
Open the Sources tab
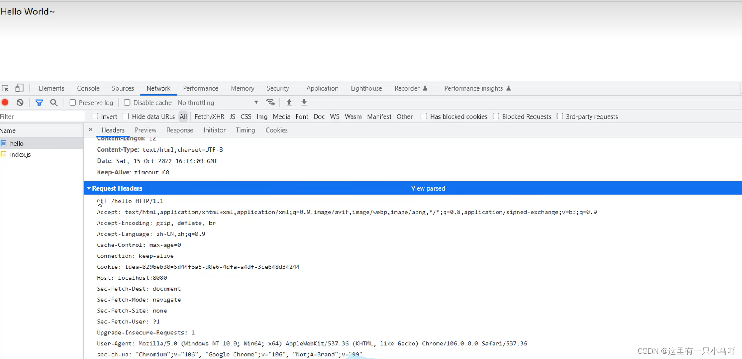click(x=123, y=88)
